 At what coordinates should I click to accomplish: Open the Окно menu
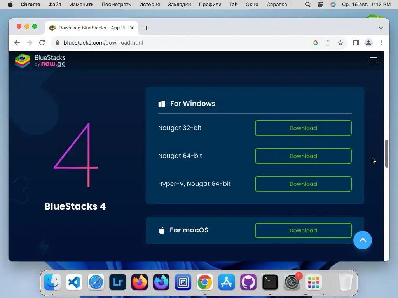coord(252,5)
